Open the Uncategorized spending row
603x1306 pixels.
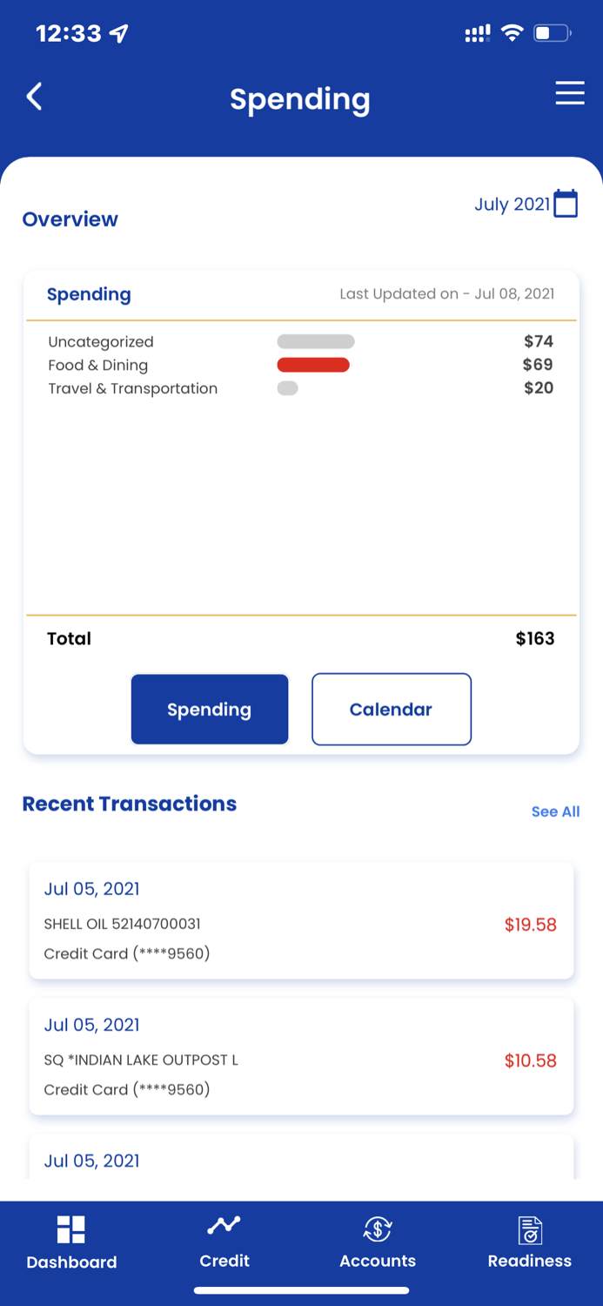tap(101, 342)
